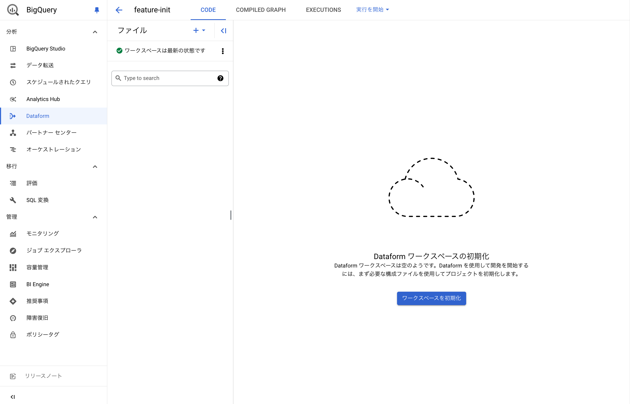Image resolution: width=630 pixels, height=404 pixels.
Task: Switch to the COMPILED GRAPH tab
Action: 261,10
